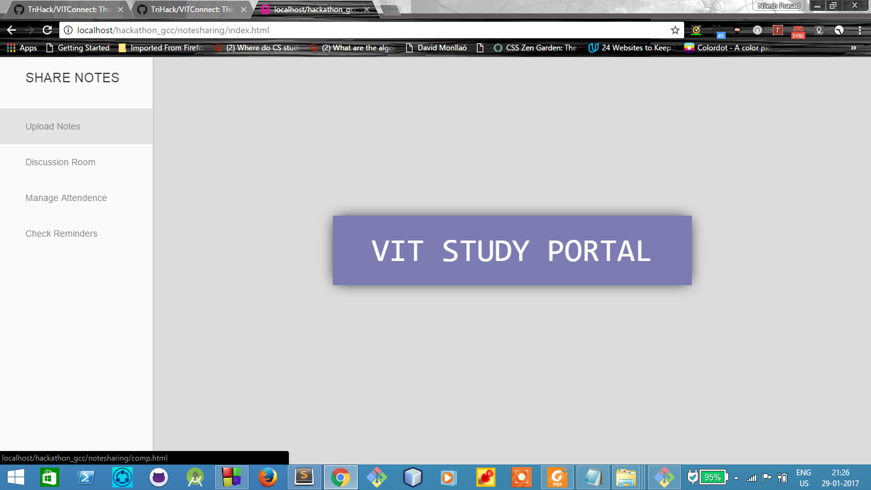Screen dimensions: 871x490
Task: Click the red T extension icon
Action: 778,30
